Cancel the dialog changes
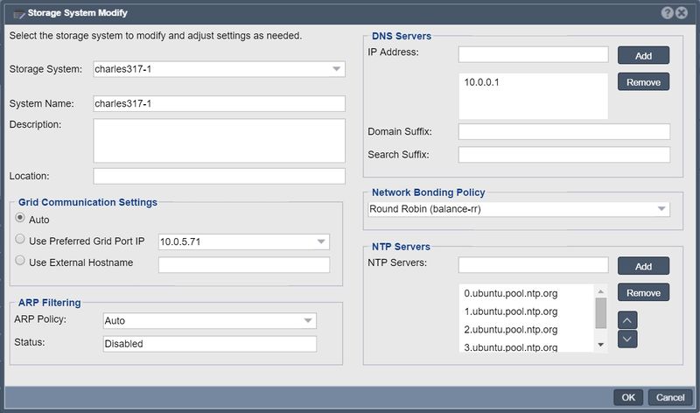This screenshot has width=700, height=413. pos(669,397)
